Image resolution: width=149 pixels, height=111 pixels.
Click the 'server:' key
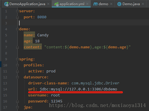point(27,11)
